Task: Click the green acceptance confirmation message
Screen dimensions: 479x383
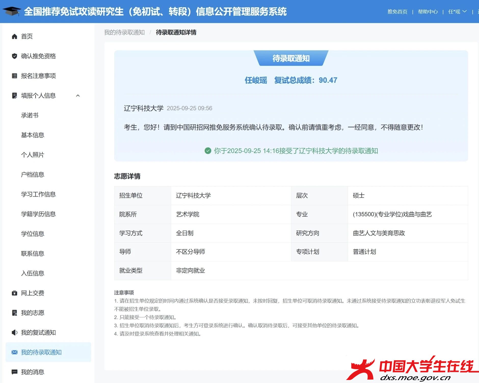Action: coord(296,151)
